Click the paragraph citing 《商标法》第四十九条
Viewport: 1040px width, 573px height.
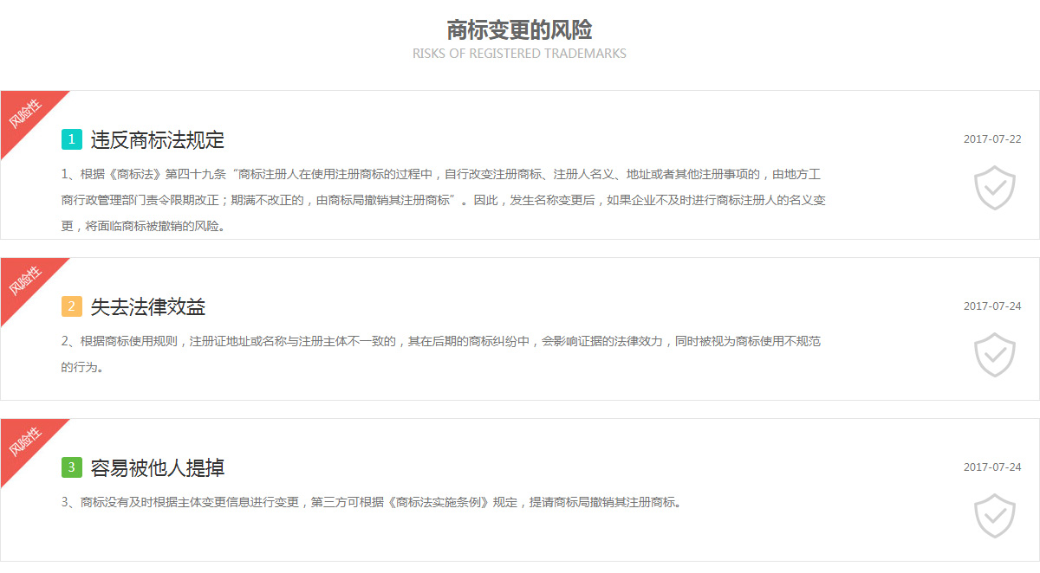coord(443,200)
